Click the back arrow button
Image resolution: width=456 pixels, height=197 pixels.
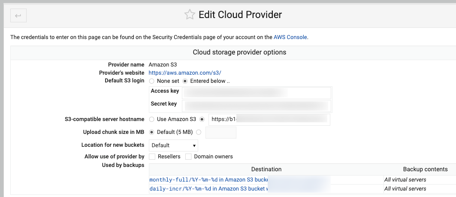coord(18,15)
